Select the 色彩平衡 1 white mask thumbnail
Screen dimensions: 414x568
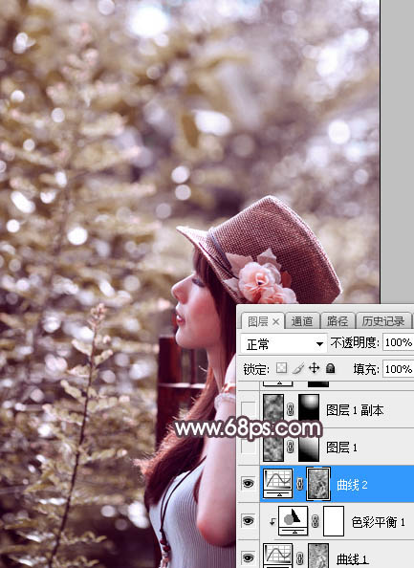click(334, 521)
